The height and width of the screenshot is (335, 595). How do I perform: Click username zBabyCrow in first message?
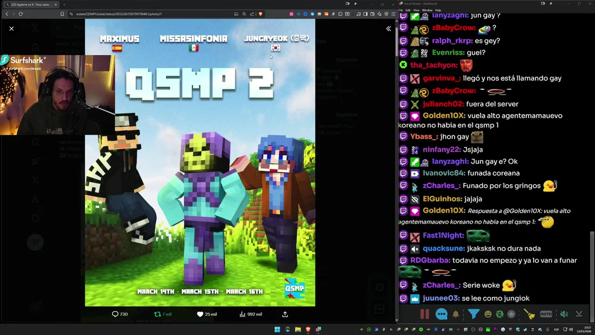click(x=454, y=28)
